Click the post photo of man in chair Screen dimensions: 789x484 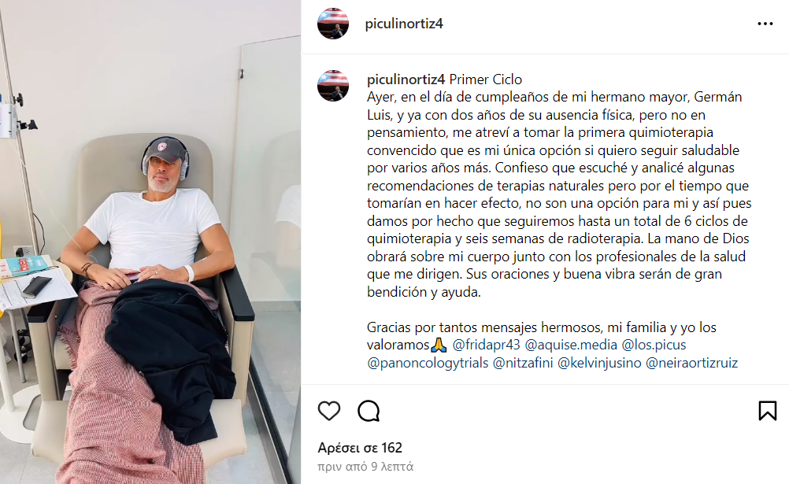tap(150, 242)
